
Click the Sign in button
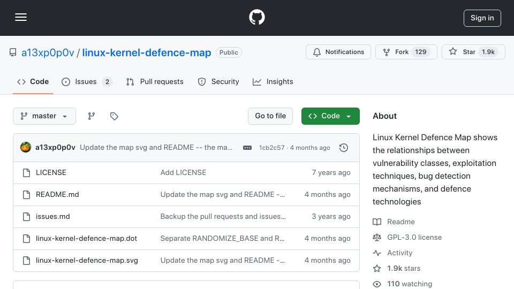482,18
